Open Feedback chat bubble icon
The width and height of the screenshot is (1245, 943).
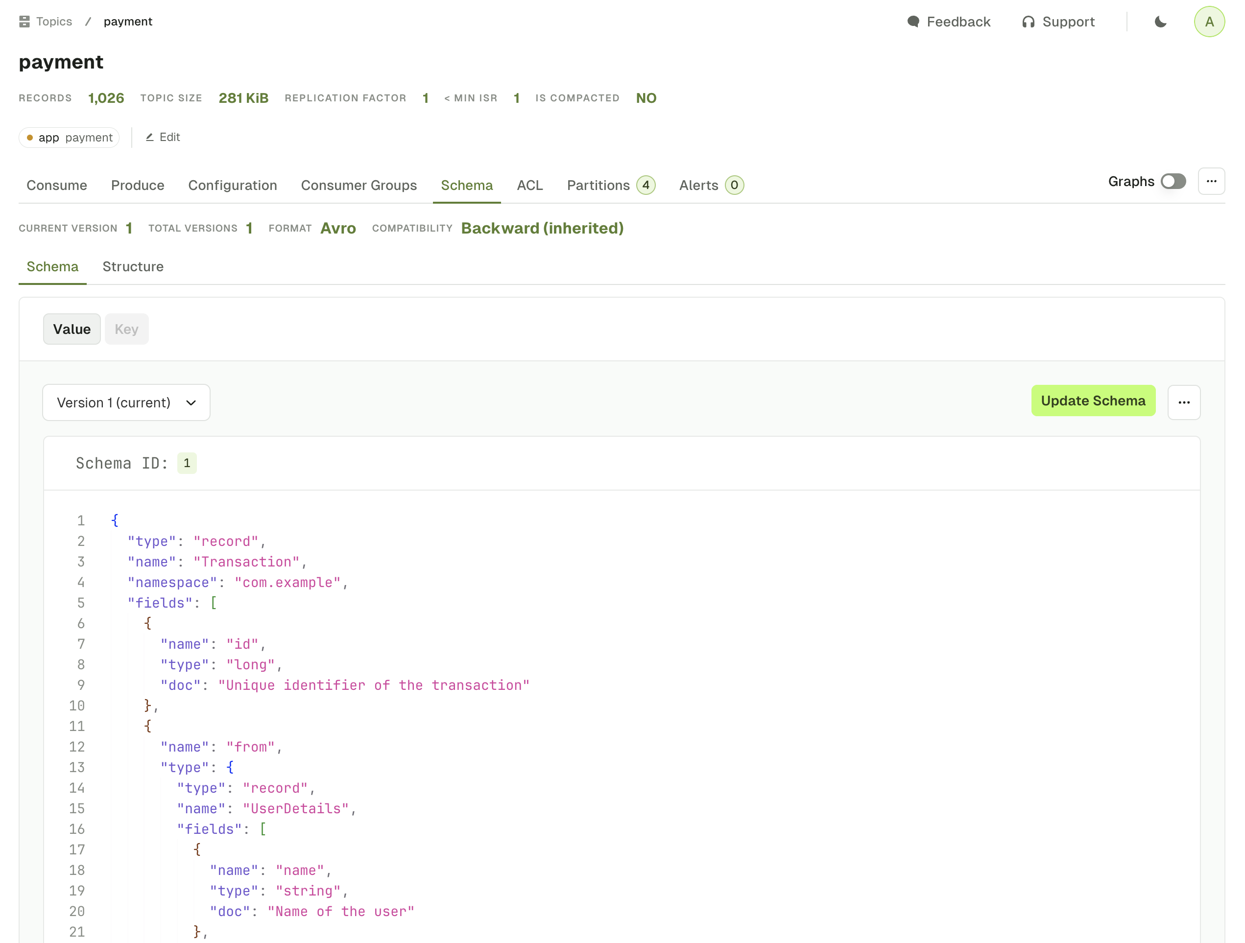[913, 22]
